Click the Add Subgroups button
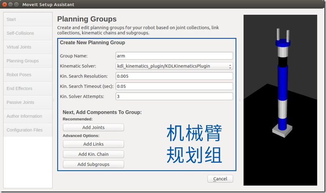 (x=93, y=164)
